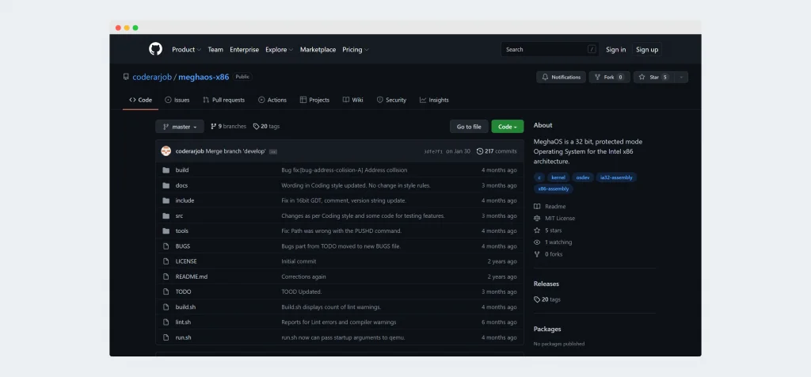Click the Sign up button
Screen dimensions: 811x377
pyautogui.click(x=647, y=50)
